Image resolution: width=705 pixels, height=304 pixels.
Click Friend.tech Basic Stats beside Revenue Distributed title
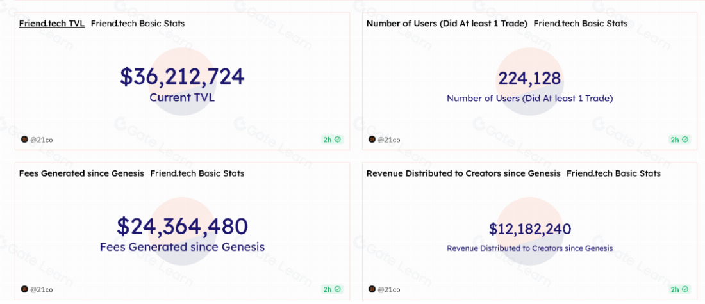click(613, 173)
